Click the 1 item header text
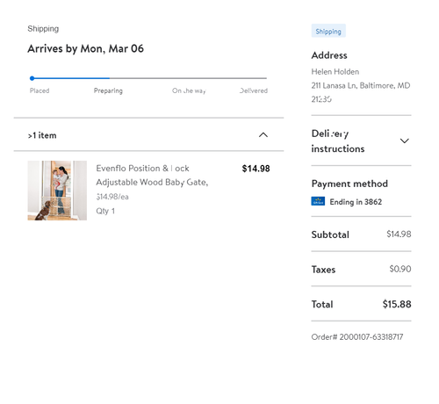The image size is (439, 404). pyautogui.click(x=42, y=135)
